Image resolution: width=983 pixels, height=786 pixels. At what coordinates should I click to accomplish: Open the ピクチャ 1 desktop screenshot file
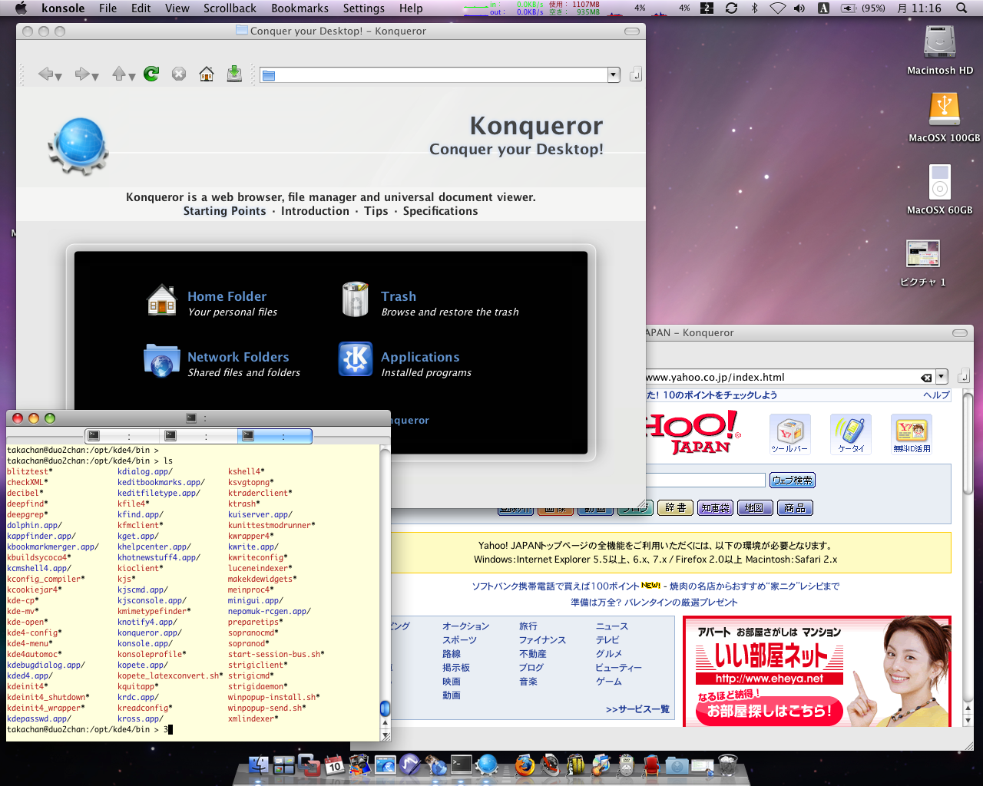click(x=922, y=253)
